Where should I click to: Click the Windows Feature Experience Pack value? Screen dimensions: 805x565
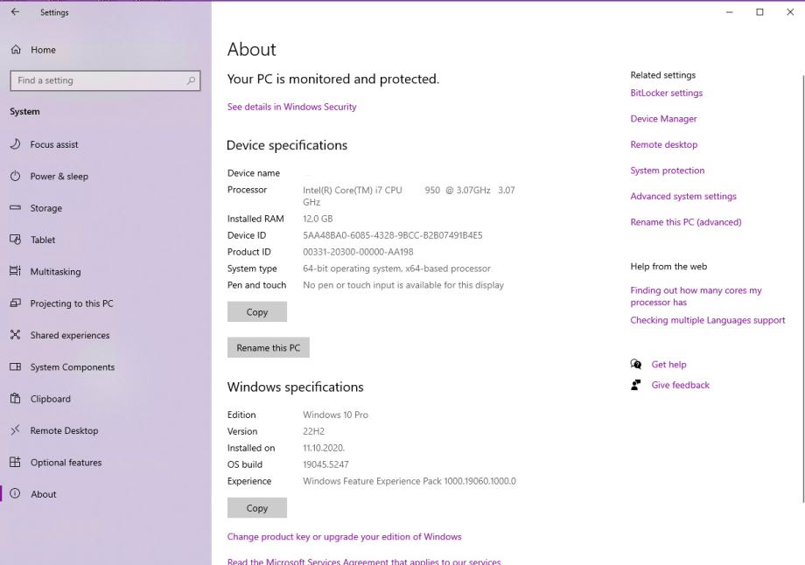pos(409,481)
